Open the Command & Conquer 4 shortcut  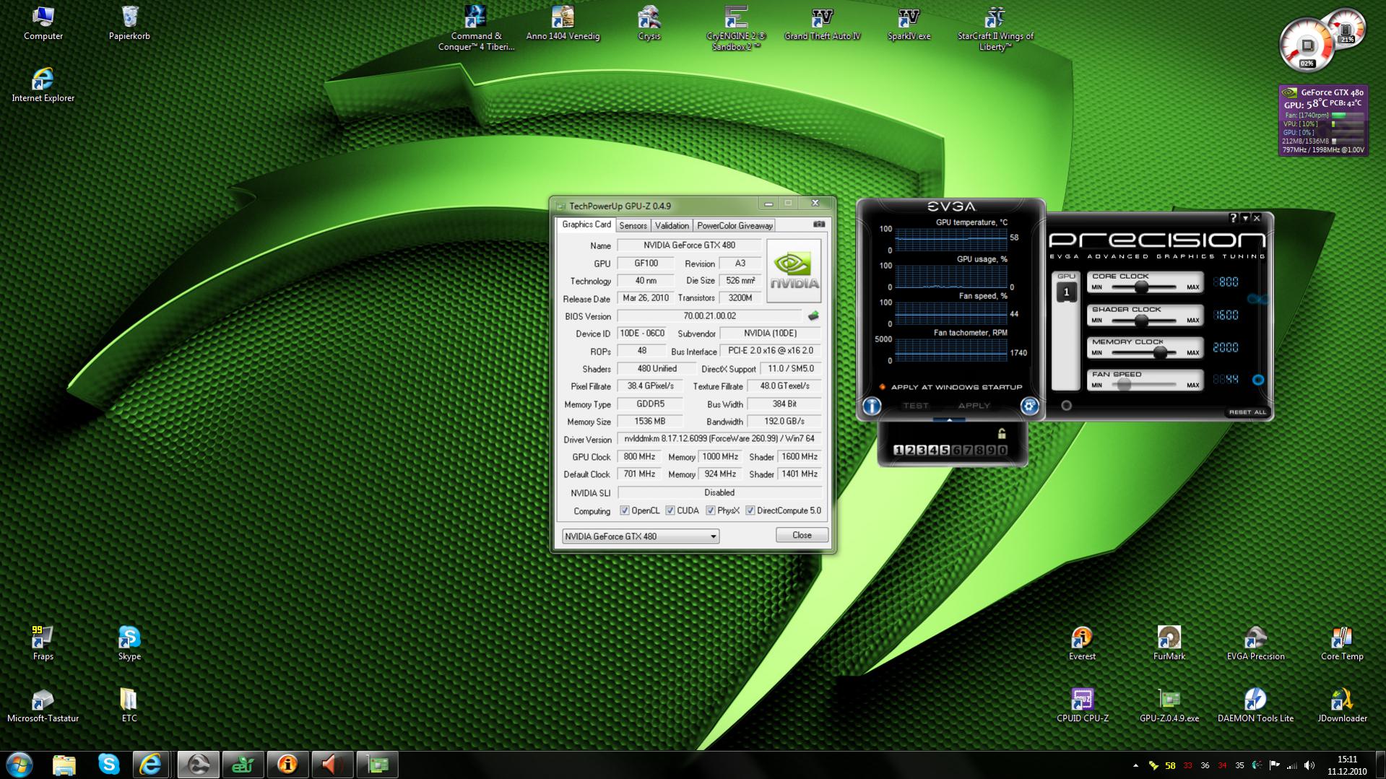(x=476, y=28)
